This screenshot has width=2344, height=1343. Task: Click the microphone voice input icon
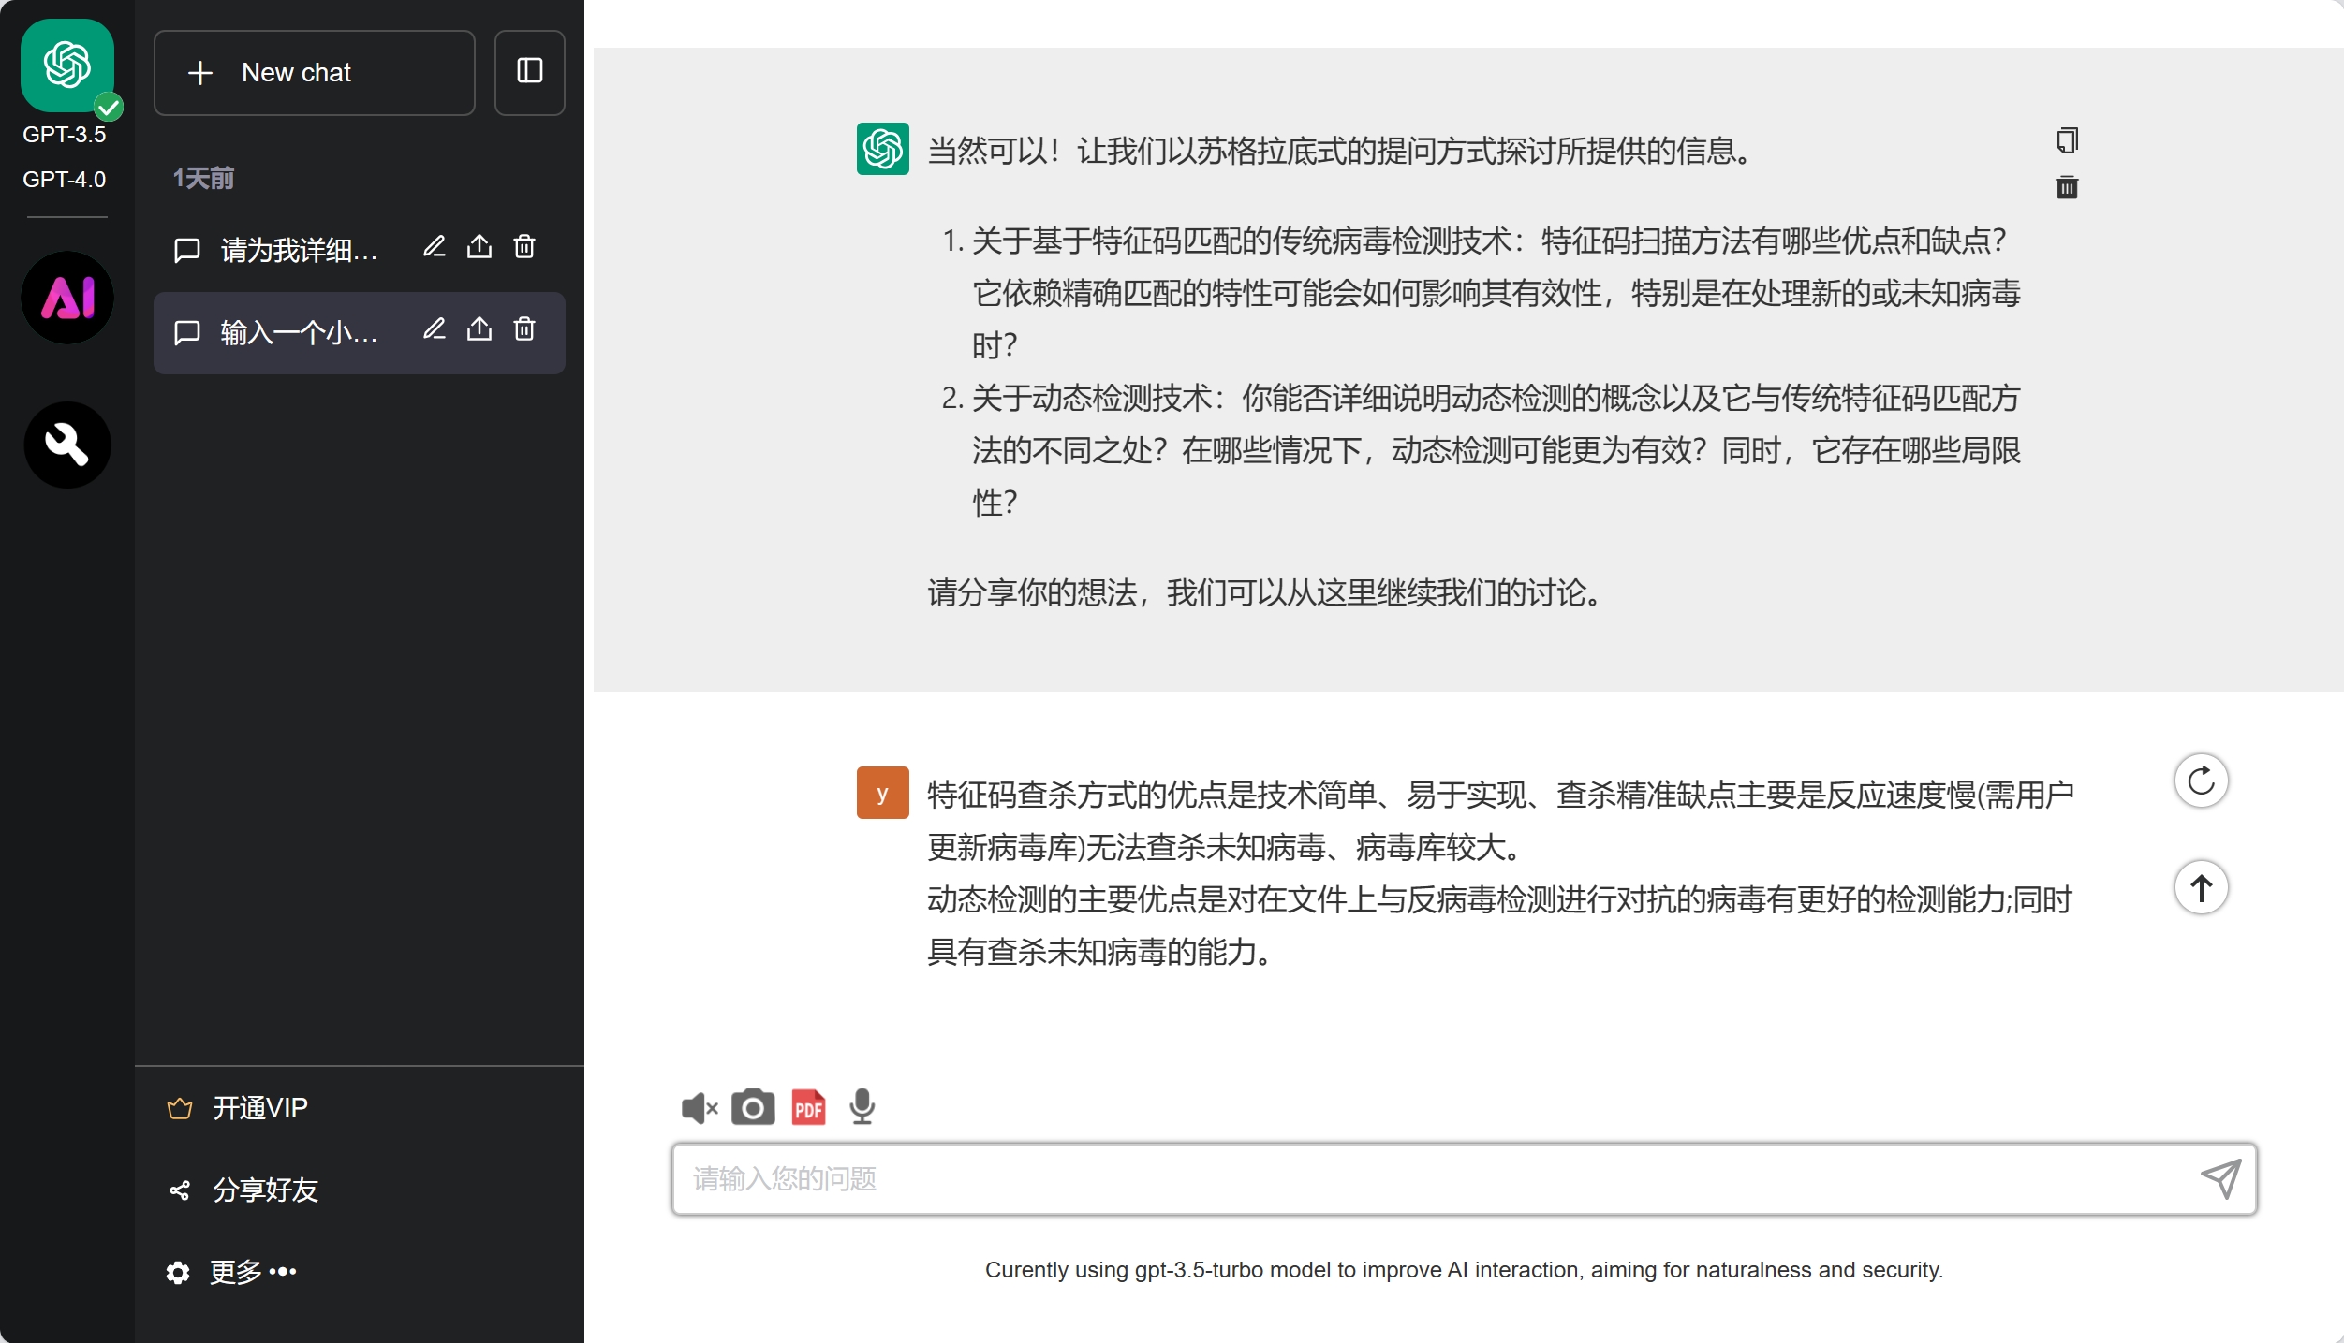862,1107
